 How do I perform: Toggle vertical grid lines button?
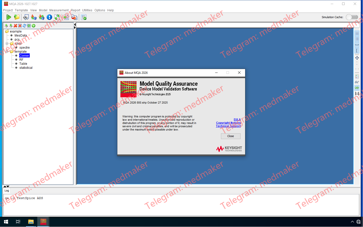pos(357,33)
